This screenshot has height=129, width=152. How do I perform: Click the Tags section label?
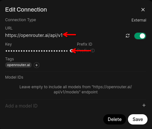tap(10, 59)
